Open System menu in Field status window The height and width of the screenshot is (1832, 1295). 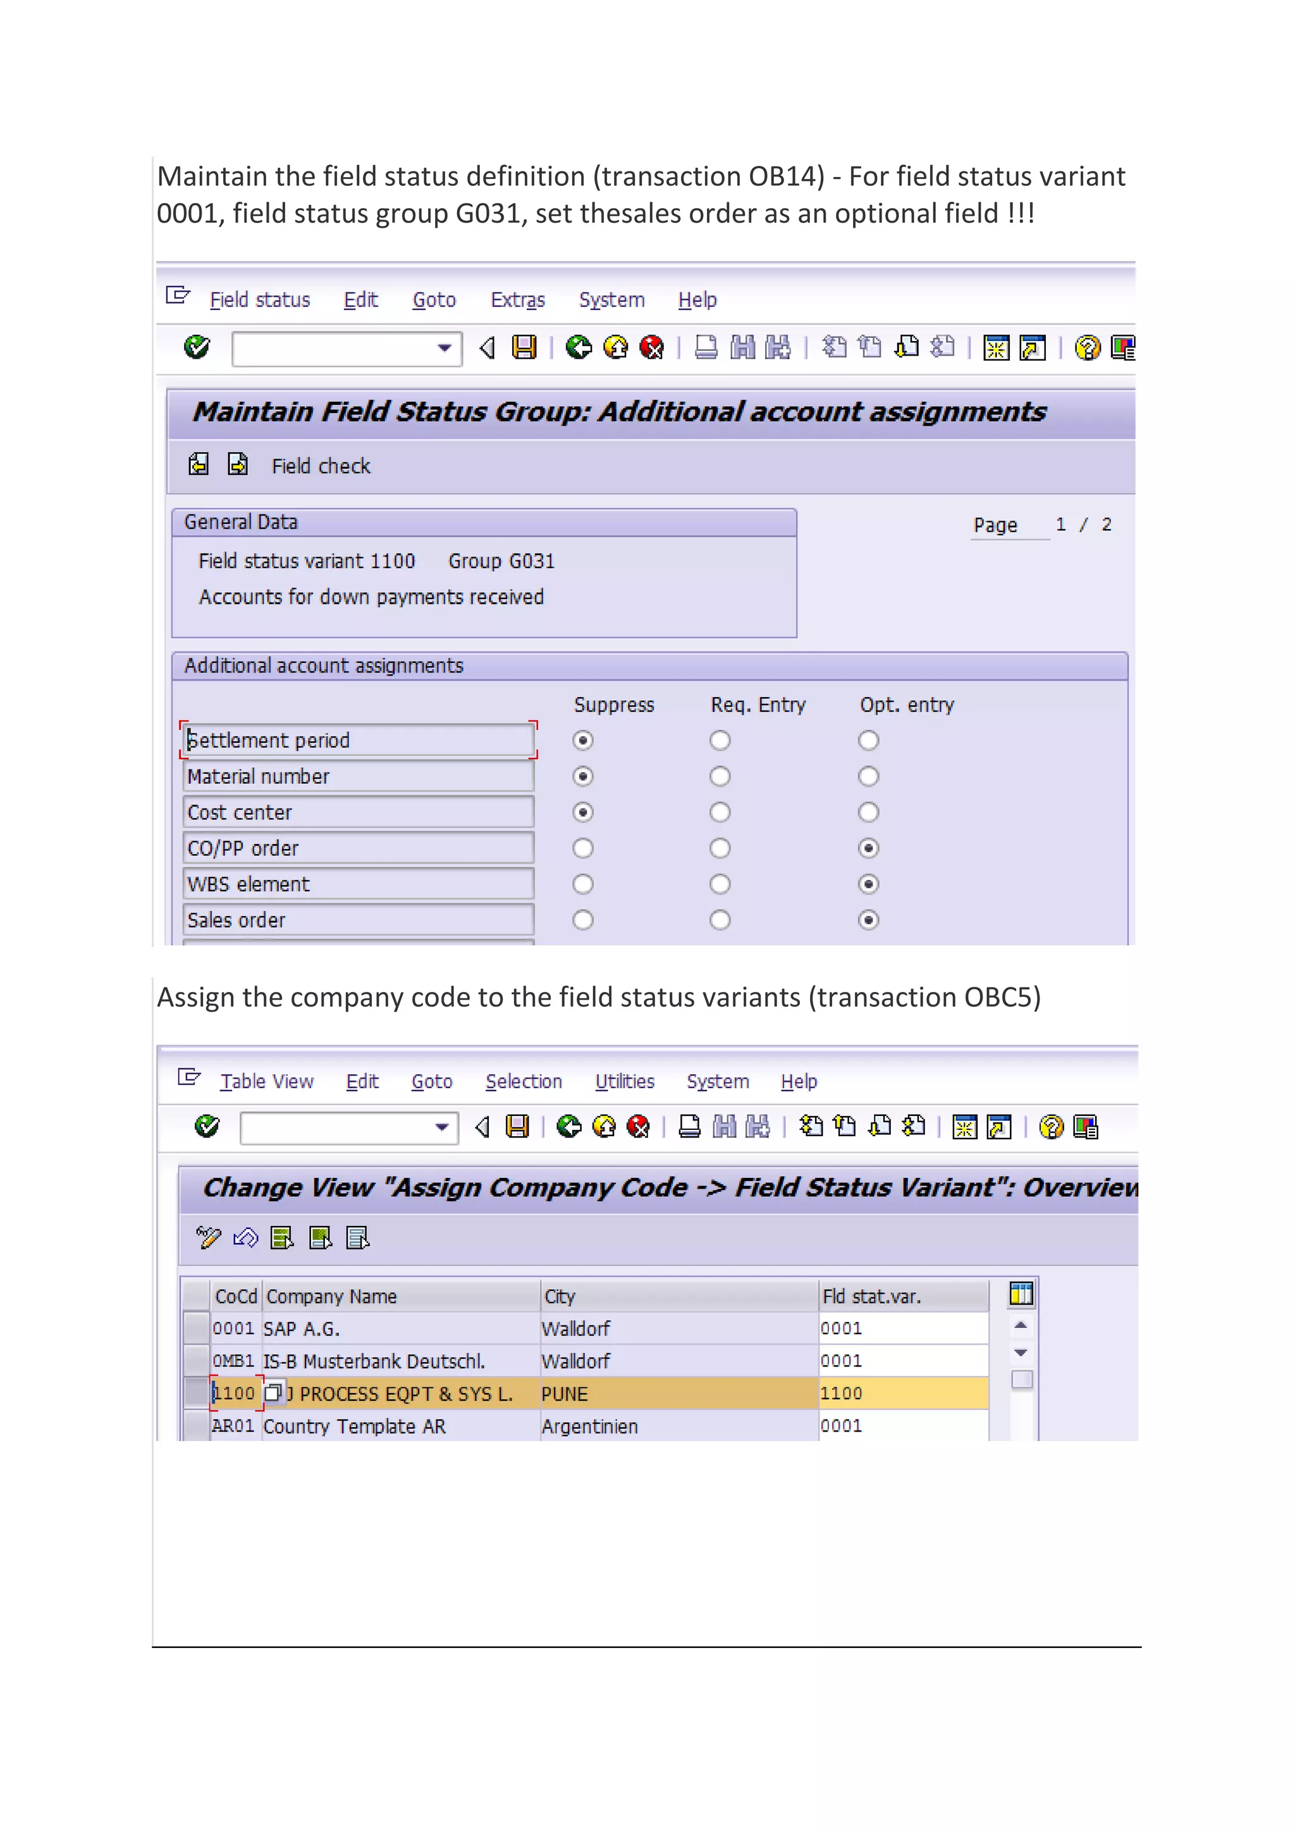pyautogui.click(x=611, y=300)
